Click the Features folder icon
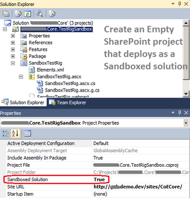 coord(24,49)
